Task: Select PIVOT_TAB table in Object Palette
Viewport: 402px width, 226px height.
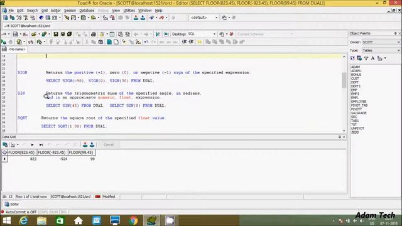Action: point(359,105)
